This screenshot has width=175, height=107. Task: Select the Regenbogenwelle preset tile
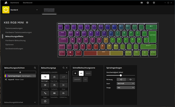54,77
